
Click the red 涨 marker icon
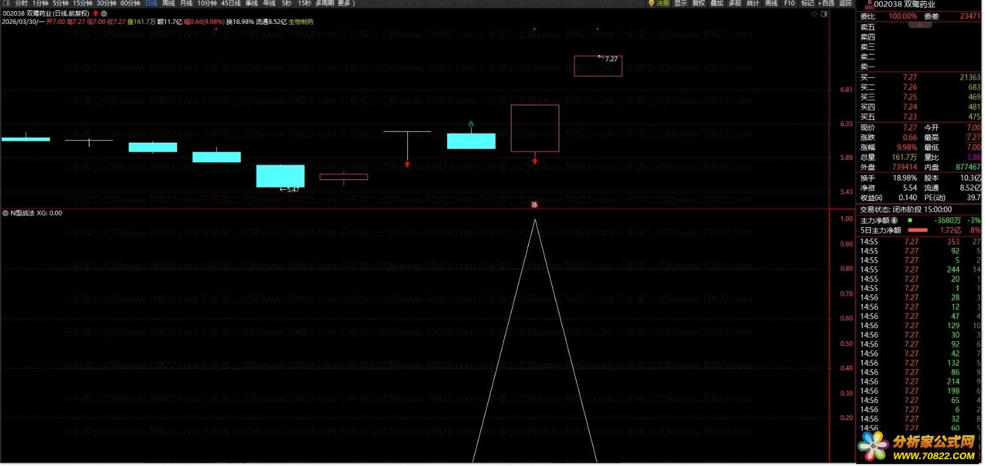click(x=534, y=205)
